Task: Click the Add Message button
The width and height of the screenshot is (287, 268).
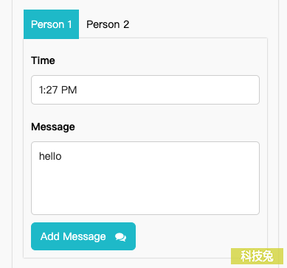Action: (83, 236)
